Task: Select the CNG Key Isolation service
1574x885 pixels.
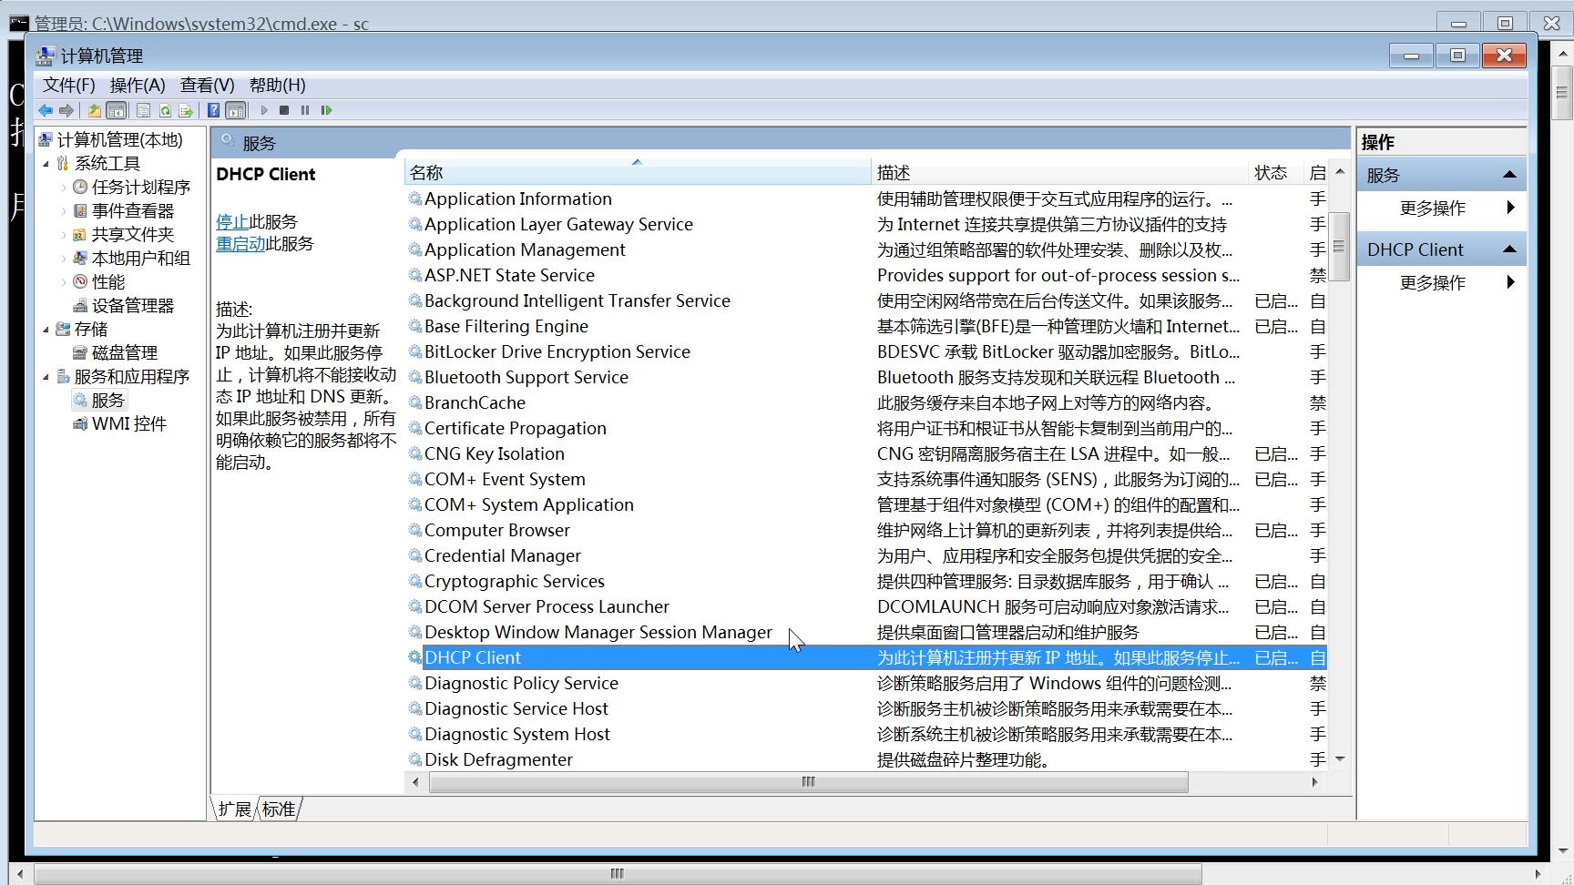Action: pos(494,453)
